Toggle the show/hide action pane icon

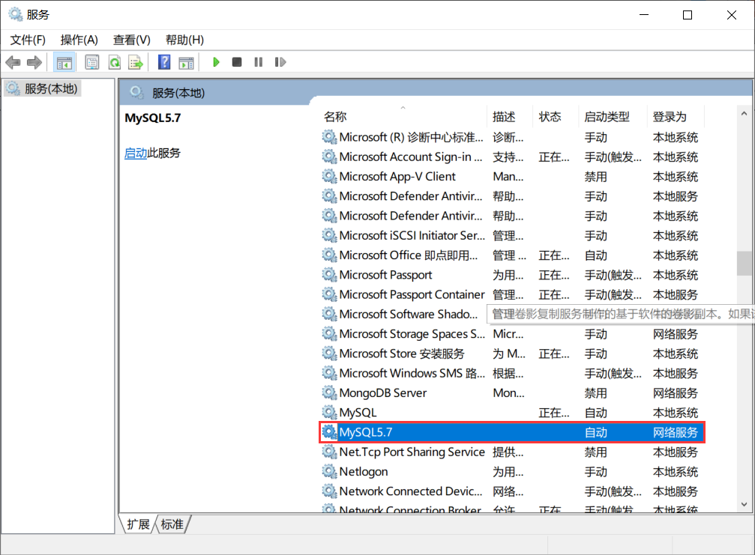[187, 62]
